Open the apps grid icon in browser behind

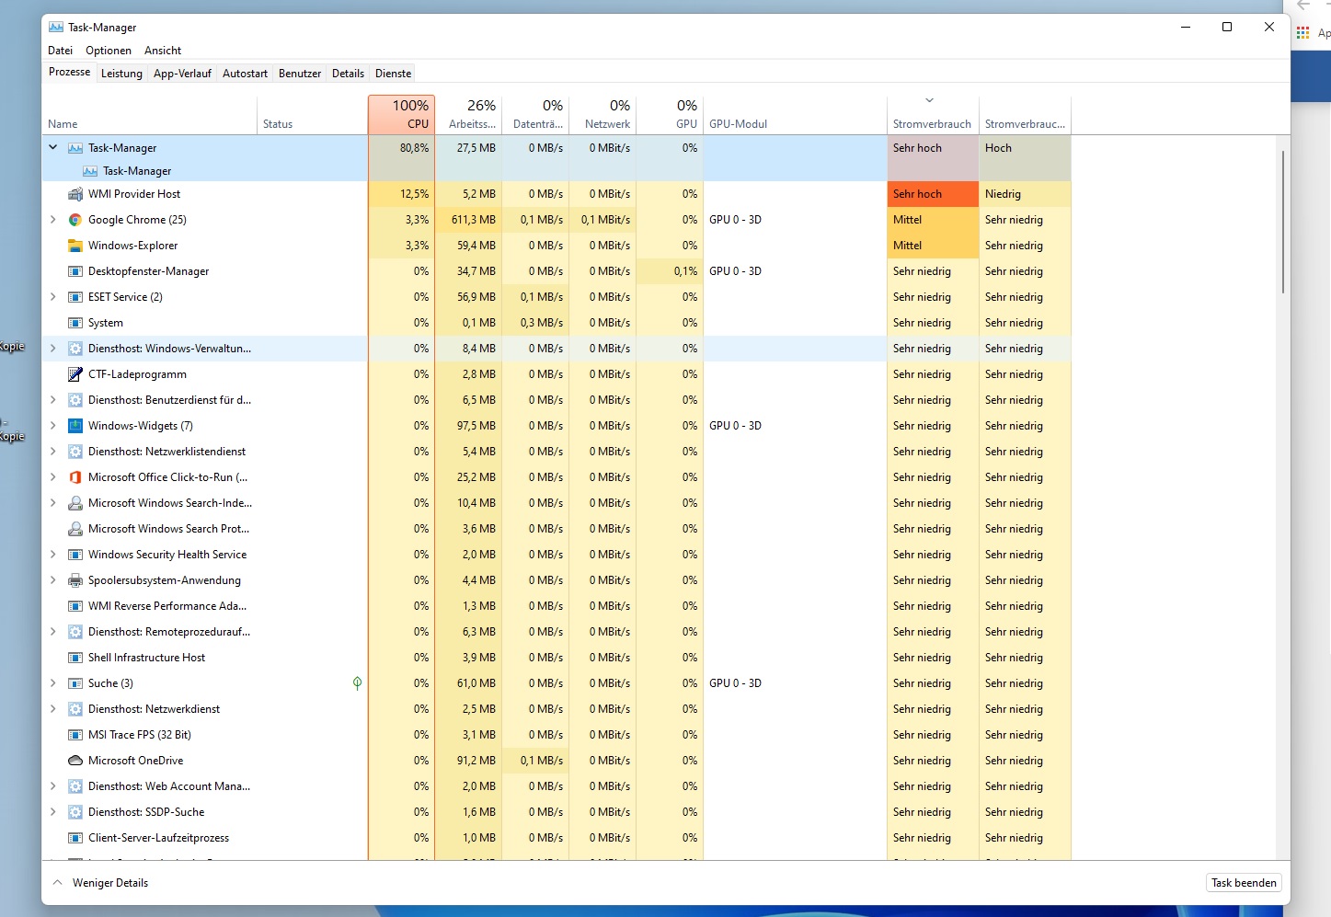pyautogui.click(x=1302, y=33)
